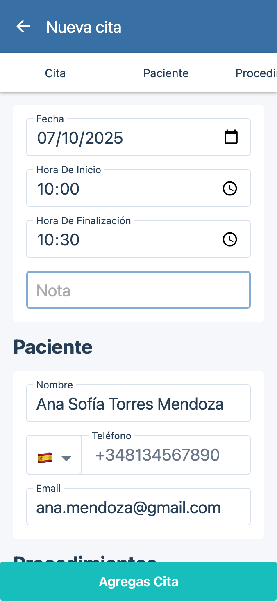277x601 pixels.
Task: Click the Nombre field with Ana Sofía
Action: coord(138,404)
